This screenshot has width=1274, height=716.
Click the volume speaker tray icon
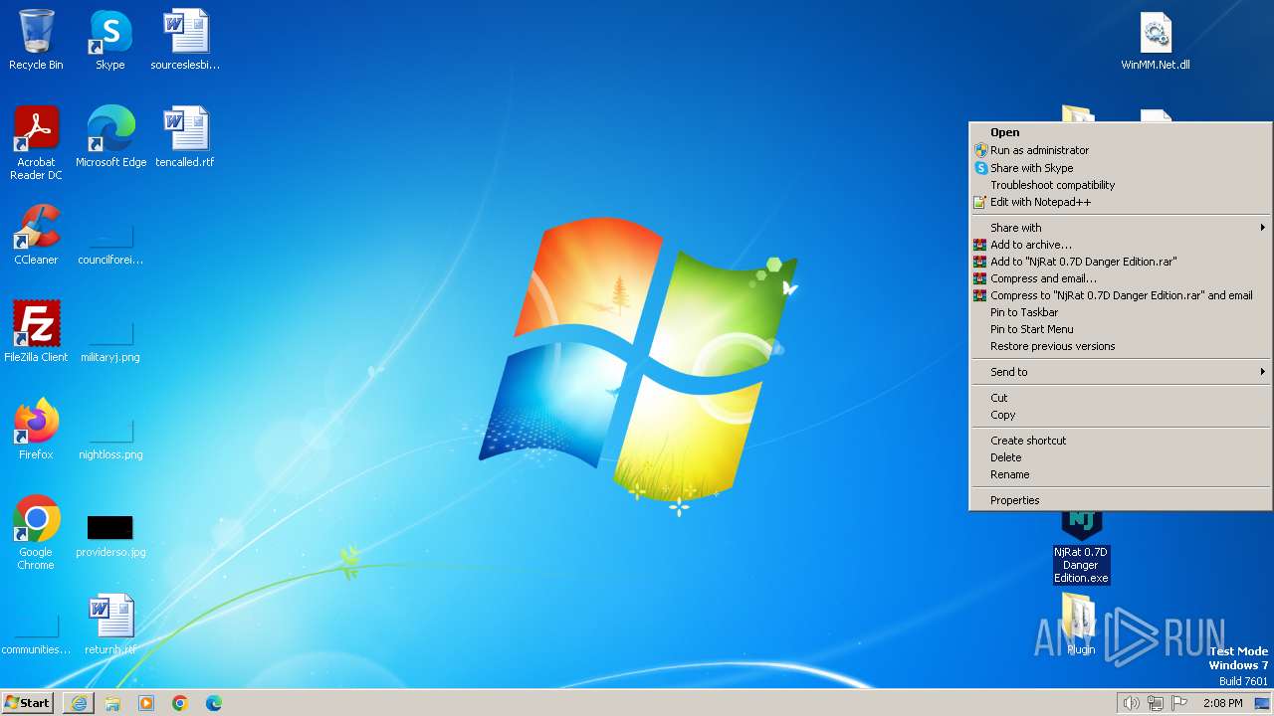point(1131,703)
